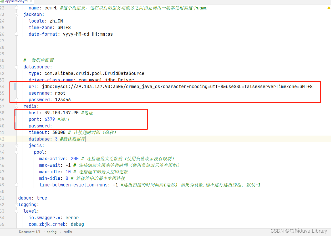Click the 'max-active: 200' line
This screenshot has width=331, height=236.
[107, 159]
